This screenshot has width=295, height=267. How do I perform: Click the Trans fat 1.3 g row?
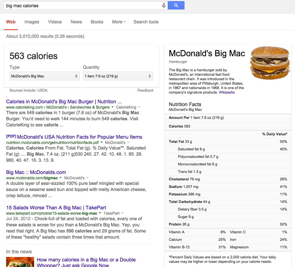point(228,172)
